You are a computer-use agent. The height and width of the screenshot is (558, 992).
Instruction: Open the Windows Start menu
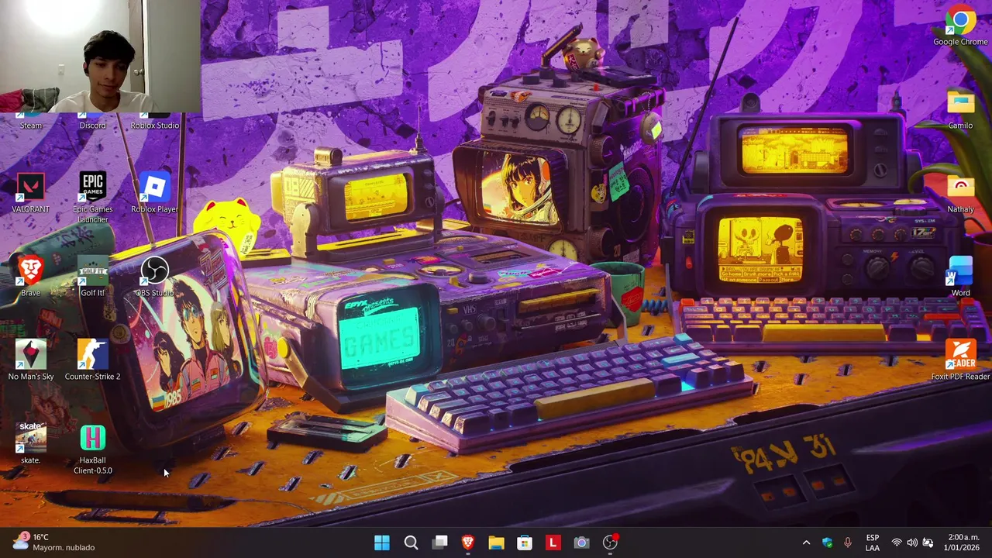pyautogui.click(x=382, y=542)
